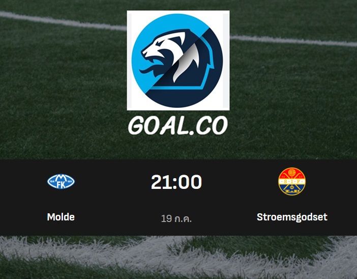357x279 pixels.
Task: Click the GOAL.CO site title
Action: (177, 125)
